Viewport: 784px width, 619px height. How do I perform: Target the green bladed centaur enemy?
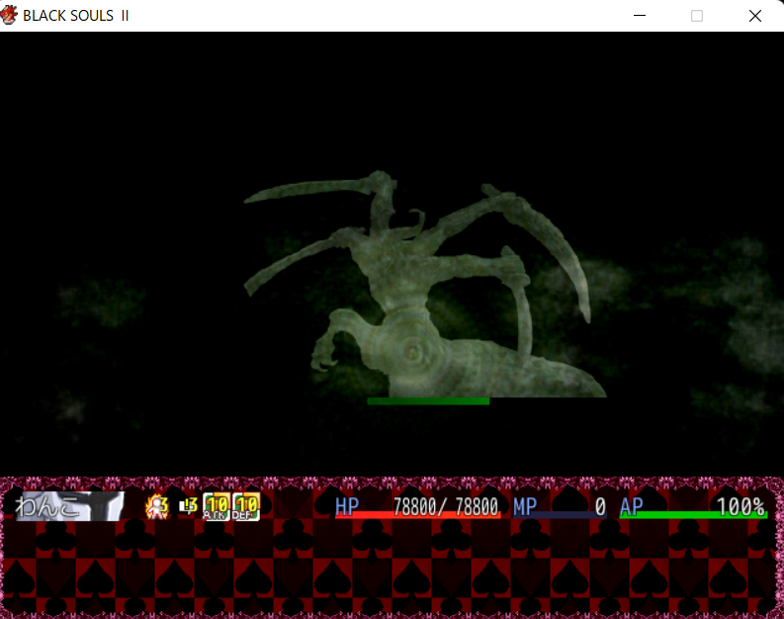tap(425, 285)
